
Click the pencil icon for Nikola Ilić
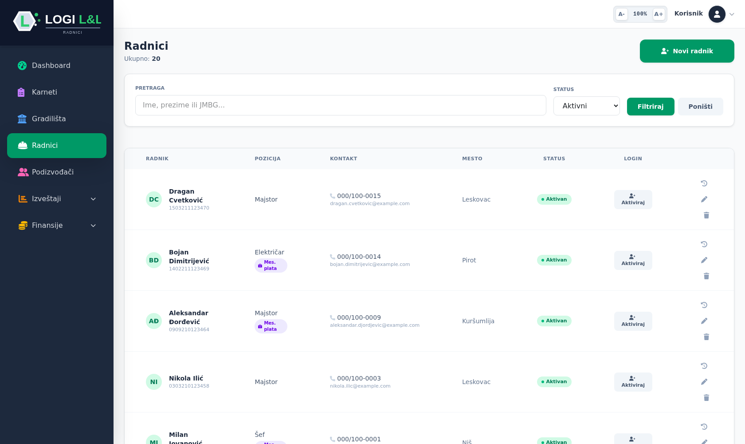click(704, 382)
